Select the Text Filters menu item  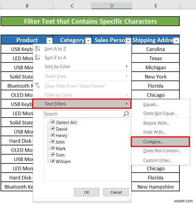82,104
